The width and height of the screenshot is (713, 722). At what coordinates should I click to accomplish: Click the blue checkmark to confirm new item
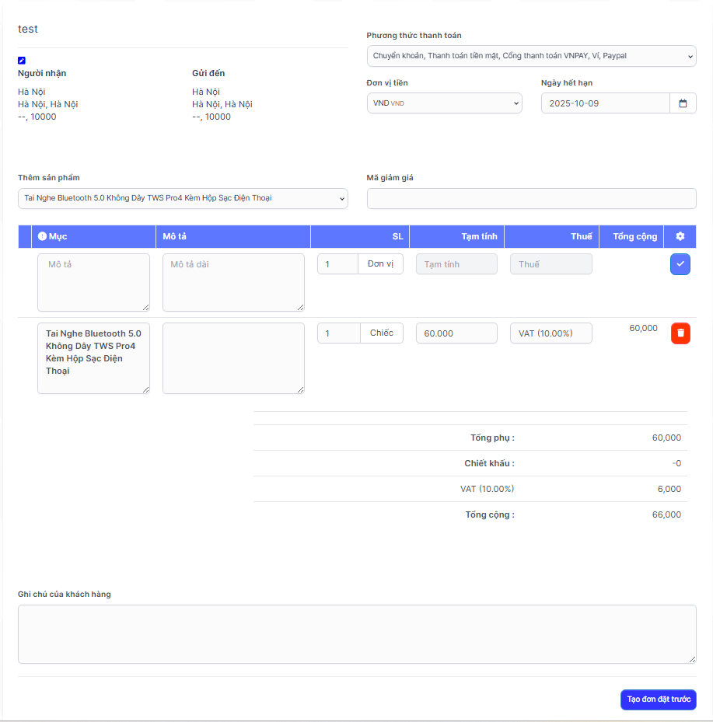pos(680,264)
